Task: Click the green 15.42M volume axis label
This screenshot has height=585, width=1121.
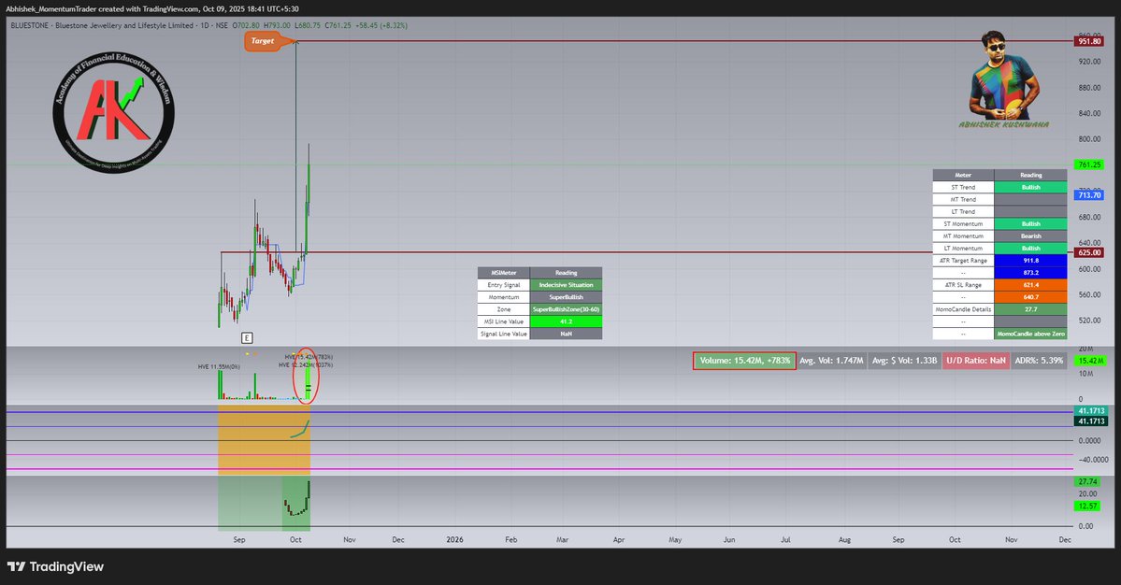Action: click(x=1089, y=361)
